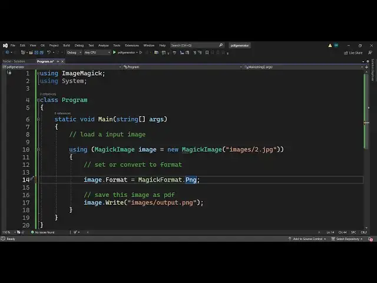Click Start Without Debugging outline play icon

[x=141, y=52]
